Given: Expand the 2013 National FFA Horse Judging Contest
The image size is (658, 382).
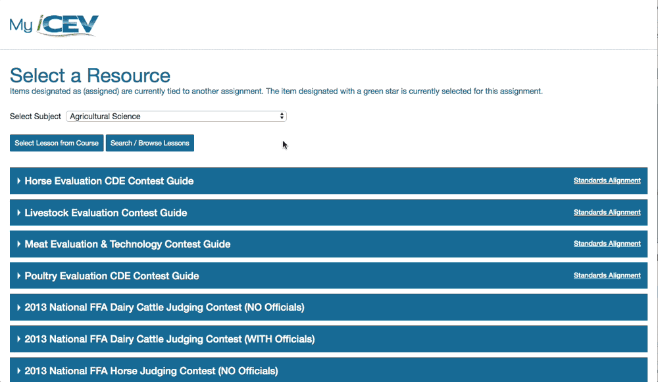Looking at the screenshot, I should click(x=153, y=370).
